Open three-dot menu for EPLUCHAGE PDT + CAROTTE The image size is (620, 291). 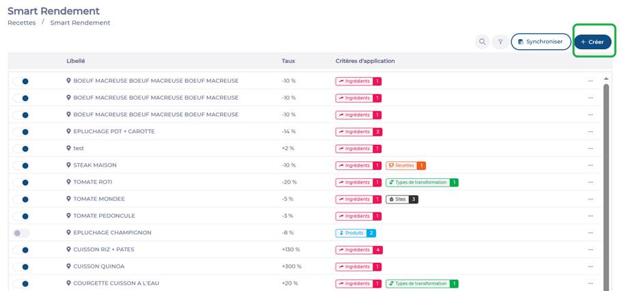click(x=590, y=132)
